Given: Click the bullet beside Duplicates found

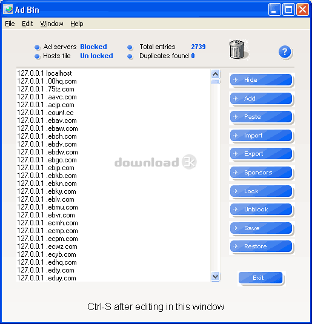Looking at the screenshot, I should [130, 56].
